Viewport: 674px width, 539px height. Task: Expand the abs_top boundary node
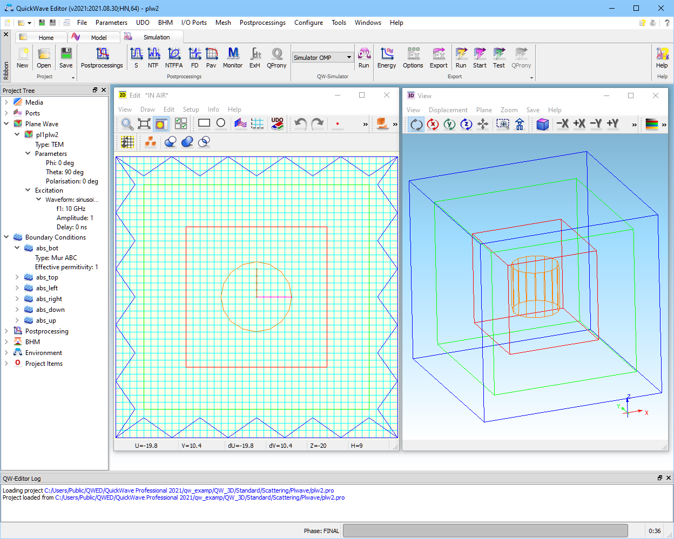click(17, 277)
